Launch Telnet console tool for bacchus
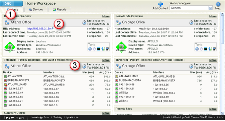Viewport: 225px width, 121px height. coord(99,49)
